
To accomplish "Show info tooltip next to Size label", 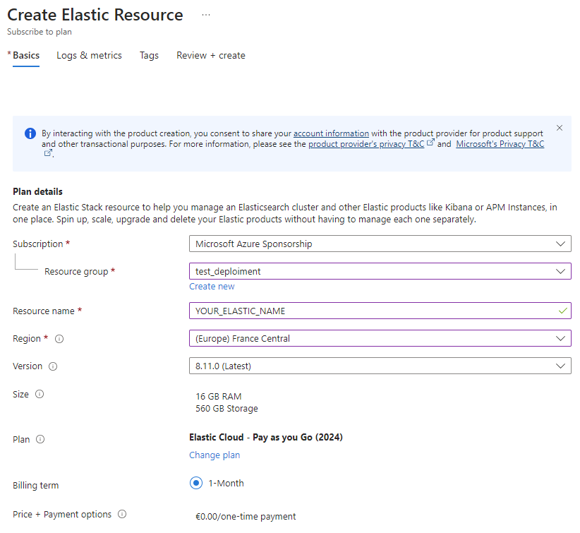I will pyautogui.click(x=40, y=394).
